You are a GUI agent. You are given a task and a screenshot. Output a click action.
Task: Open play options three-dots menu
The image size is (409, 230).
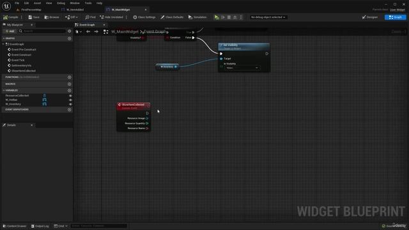coord(241,17)
